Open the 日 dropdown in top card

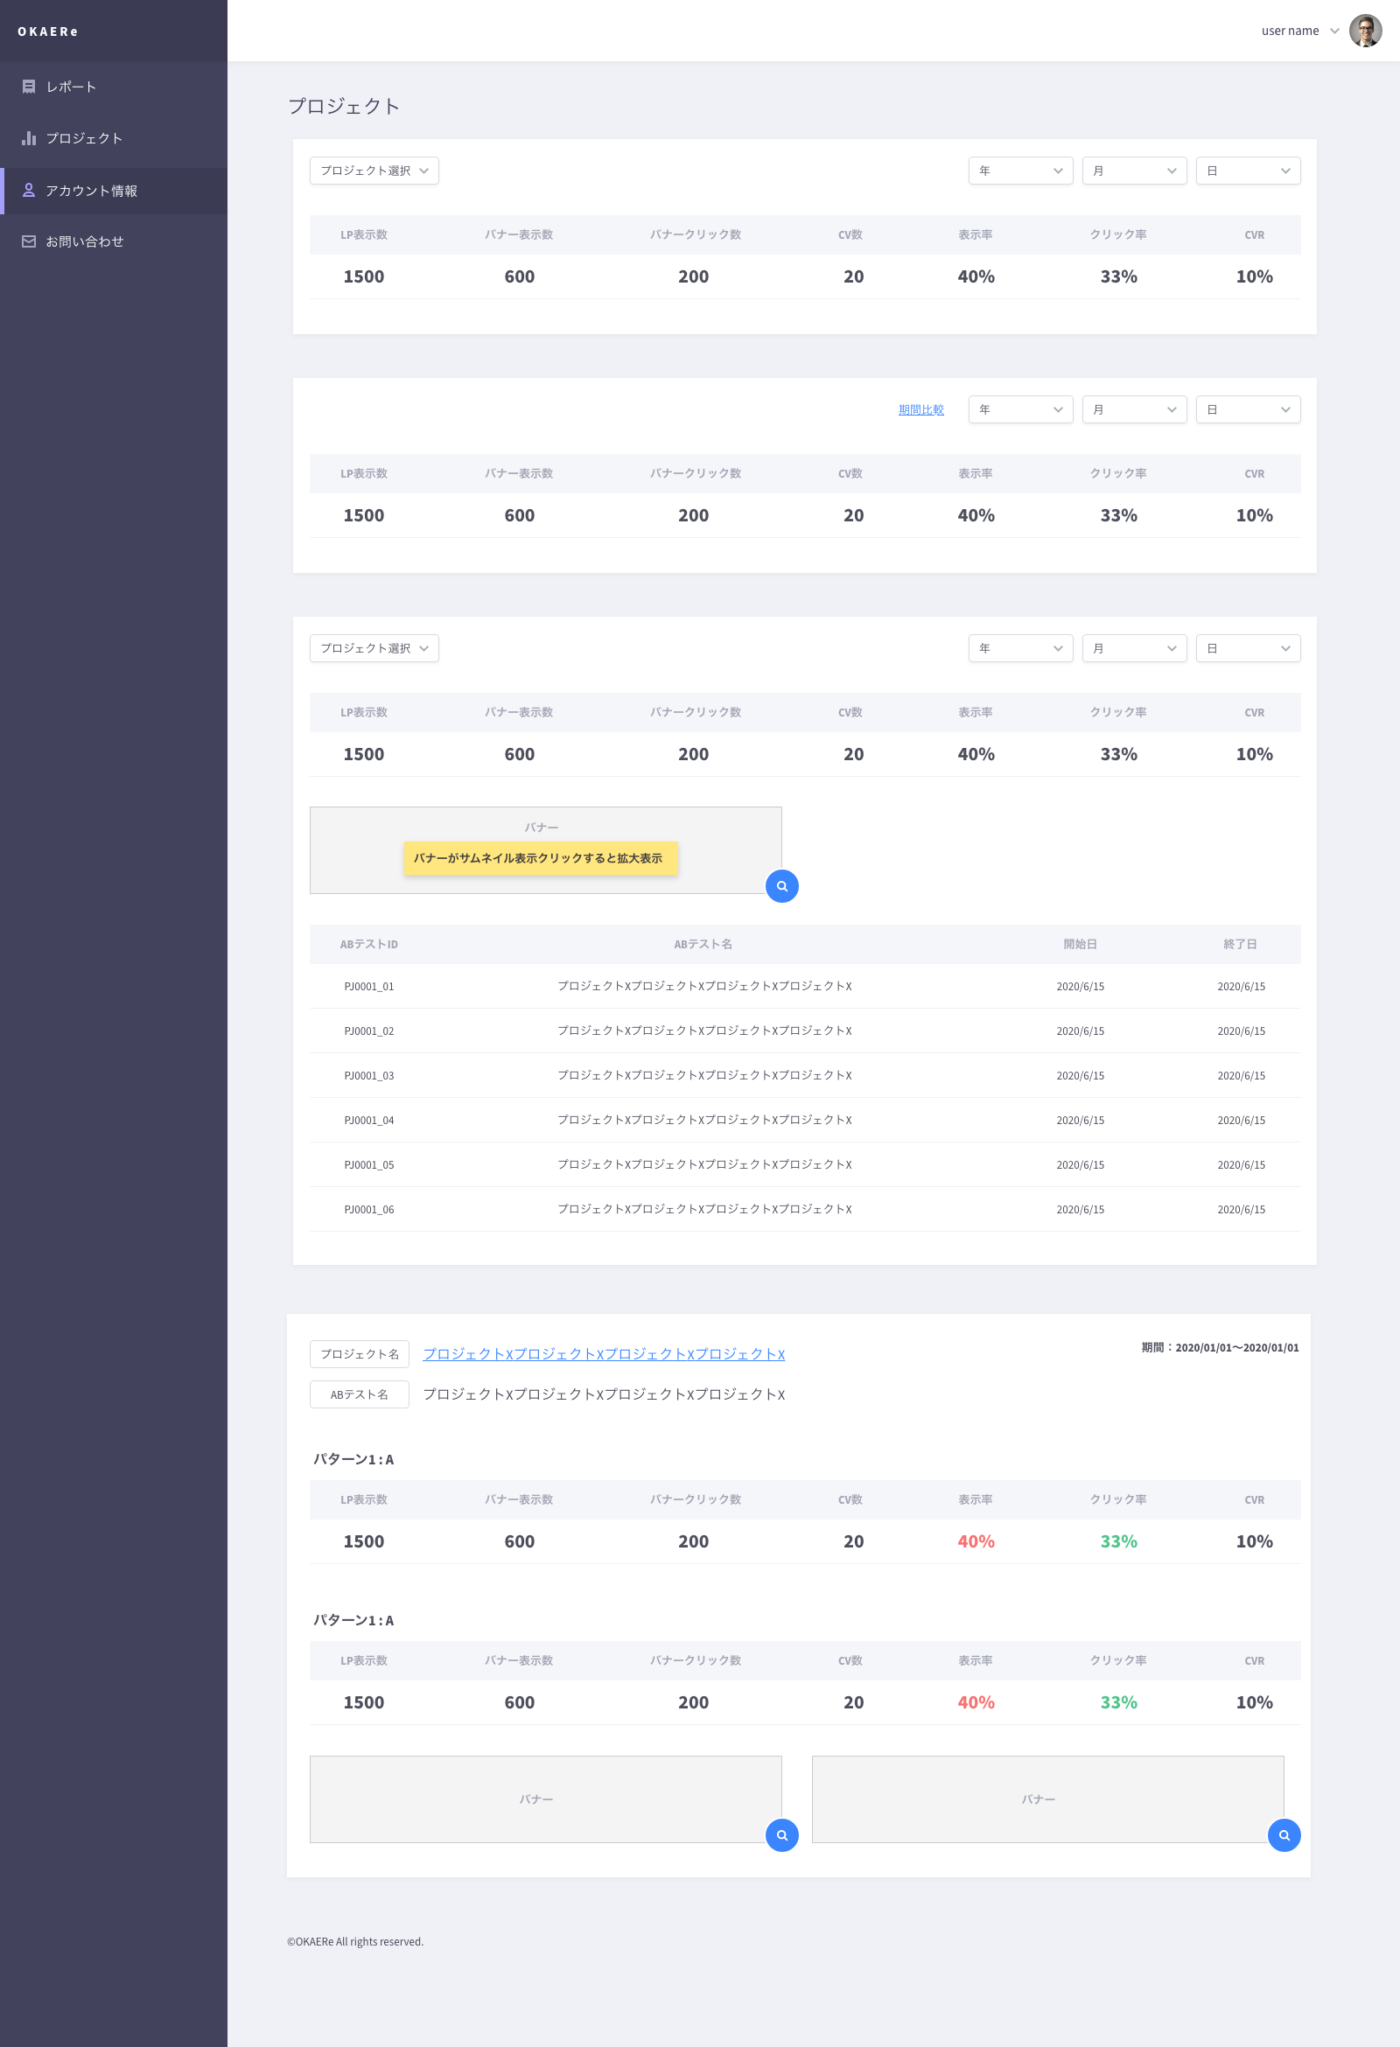coord(1248,171)
